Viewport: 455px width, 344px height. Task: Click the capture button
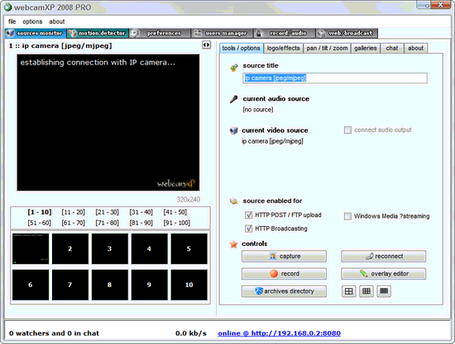point(284,257)
